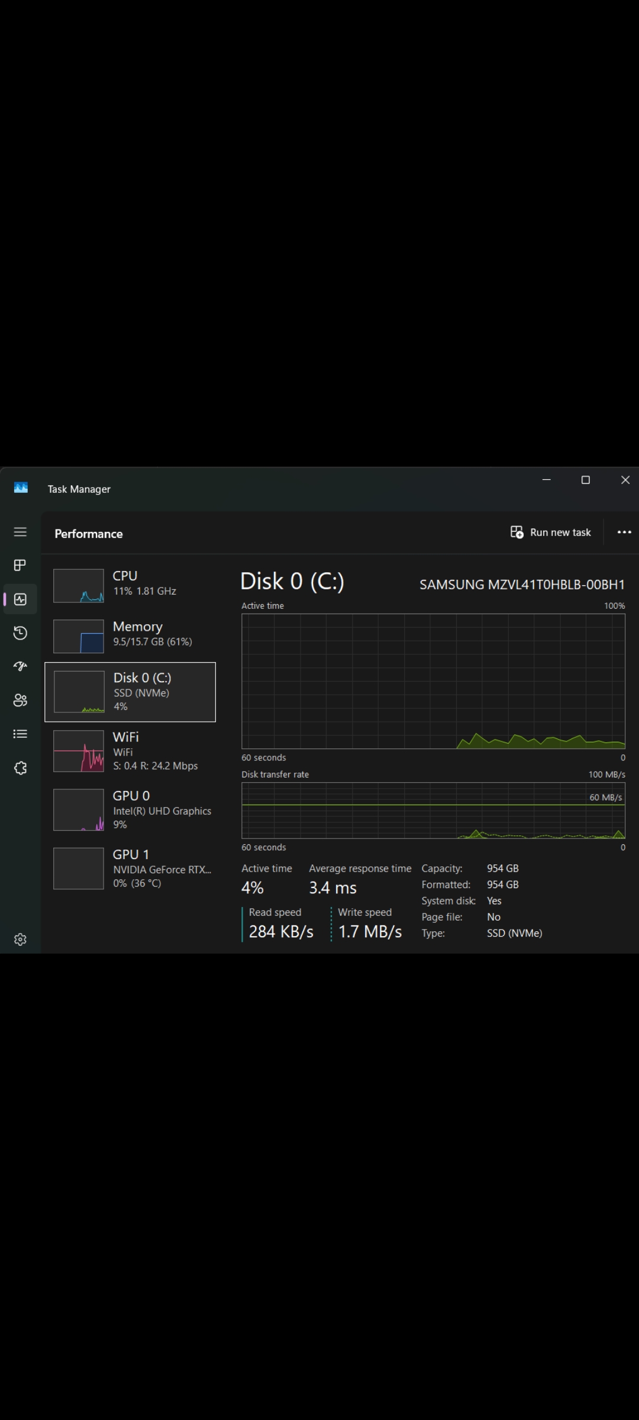This screenshot has width=639, height=1420.
Task: Click the 284 KB/s read speed value
Action: click(x=281, y=932)
